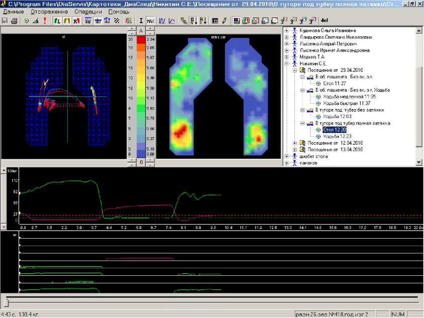The height and width of the screenshot is (318, 424).
Task: Select recording Ходьба 12:23
Action: (x=336, y=136)
